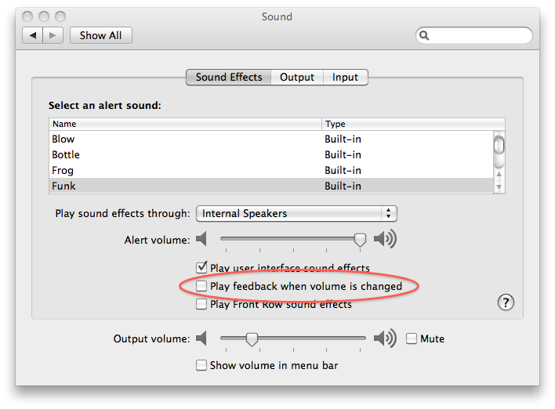
Task: Click the Type column header
Action: [413, 124]
